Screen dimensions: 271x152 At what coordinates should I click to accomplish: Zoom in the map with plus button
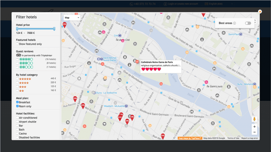[254, 127]
